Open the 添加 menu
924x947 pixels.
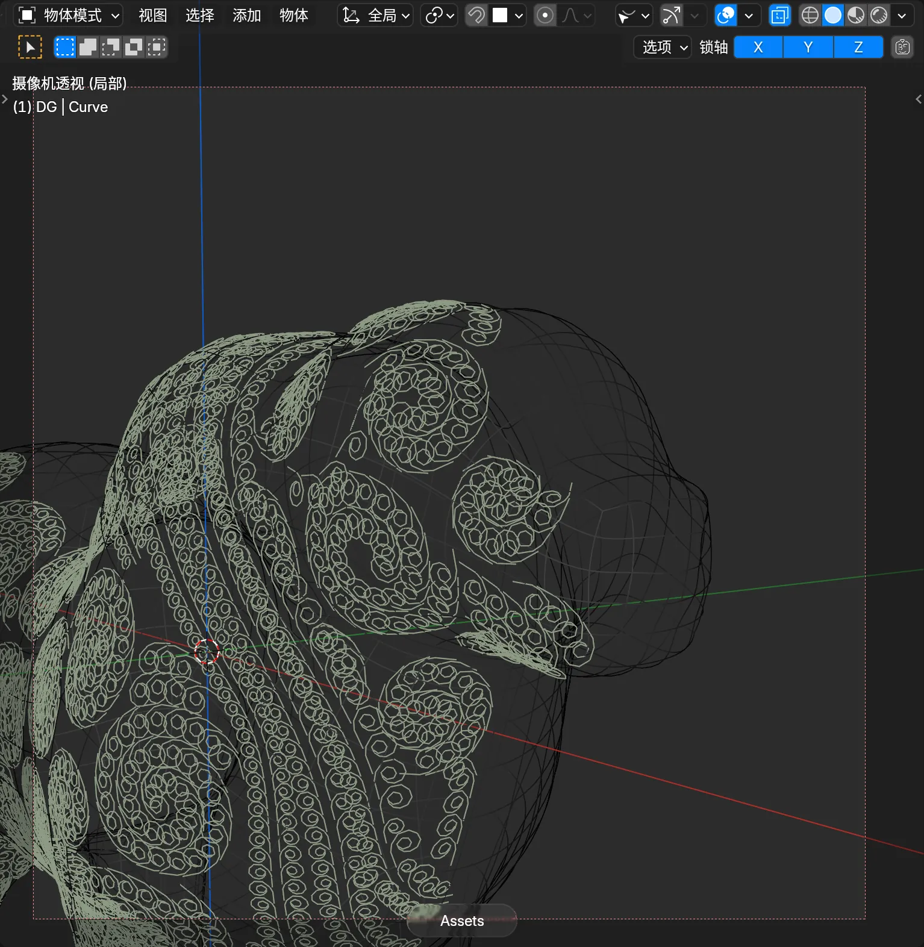click(247, 15)
